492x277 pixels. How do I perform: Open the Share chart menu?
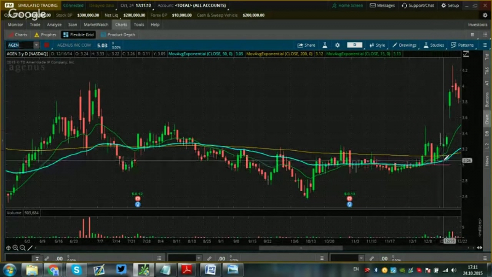click(306, 45)
